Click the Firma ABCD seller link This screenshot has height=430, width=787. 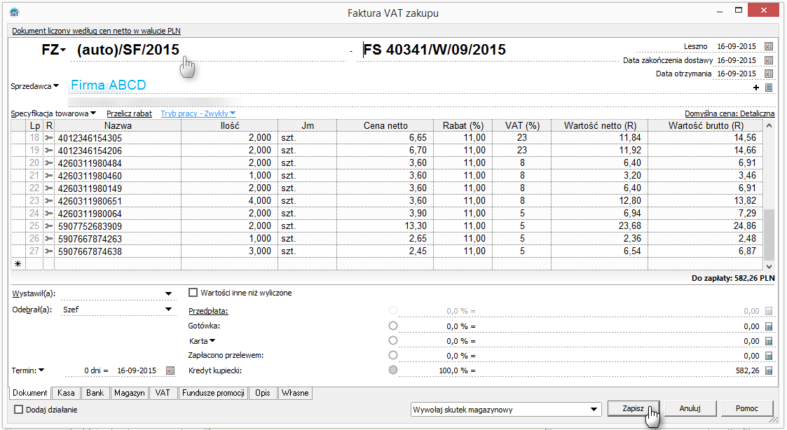109,85
